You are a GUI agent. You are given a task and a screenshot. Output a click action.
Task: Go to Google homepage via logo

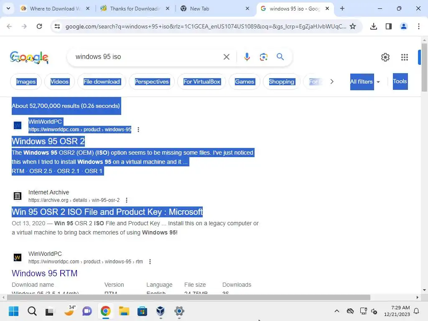(x=29, y=57)
